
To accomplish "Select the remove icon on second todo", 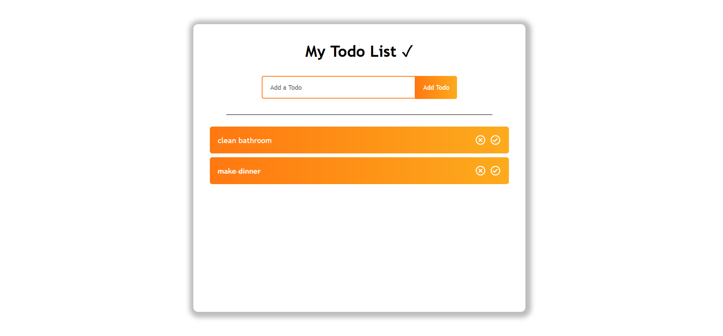I will [x=480, y=171].
